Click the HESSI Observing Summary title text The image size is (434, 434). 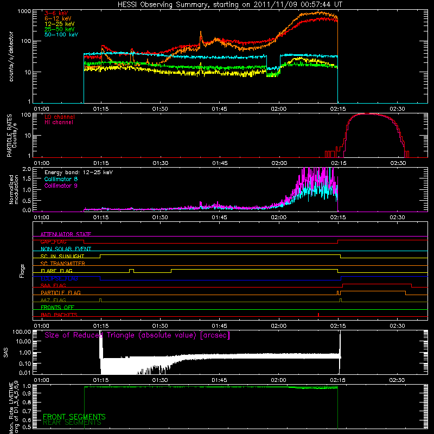[229, 4]
